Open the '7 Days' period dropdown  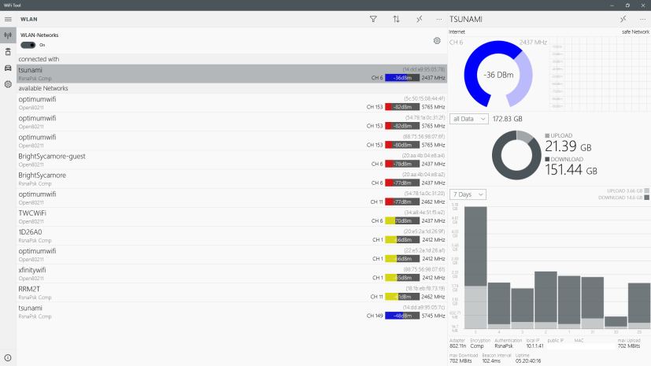pos(468,194)
